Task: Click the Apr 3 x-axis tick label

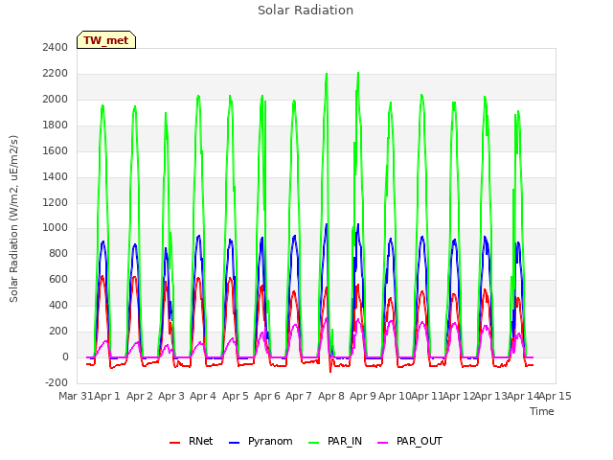Action: tap(171, 396)
